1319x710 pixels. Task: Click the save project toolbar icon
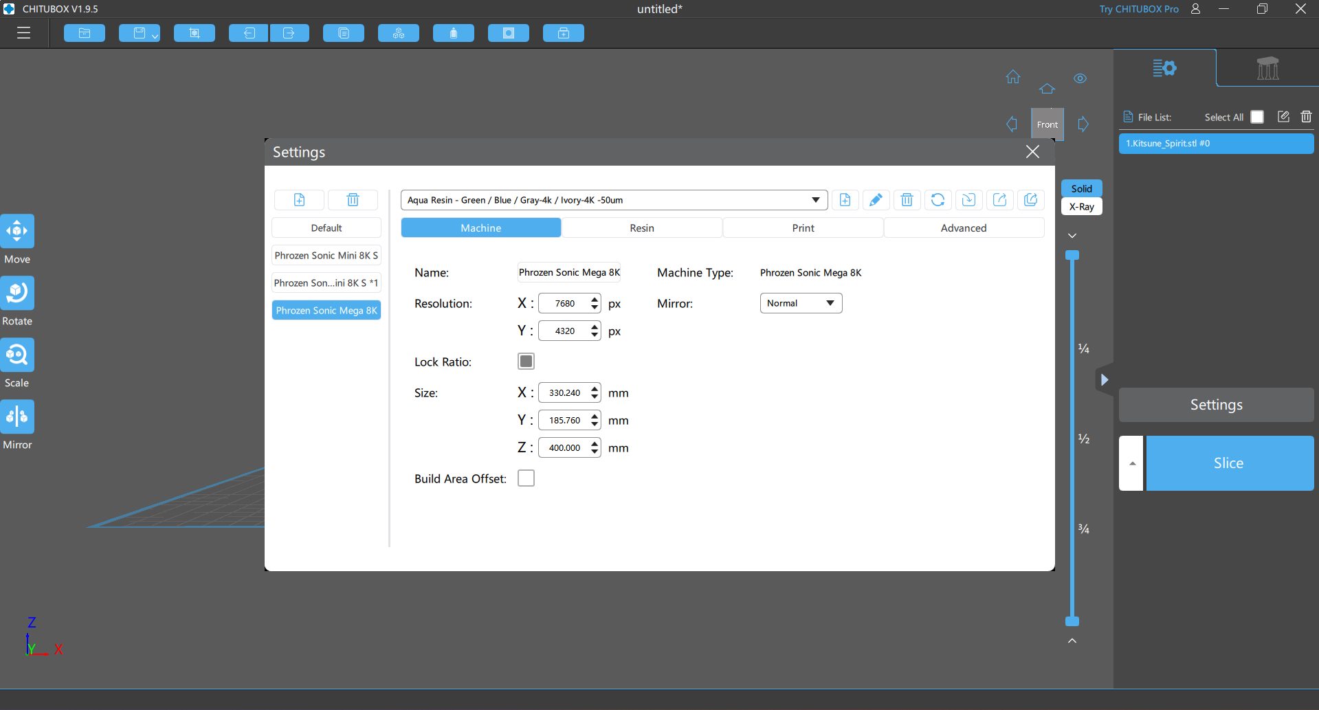point(140,33)
